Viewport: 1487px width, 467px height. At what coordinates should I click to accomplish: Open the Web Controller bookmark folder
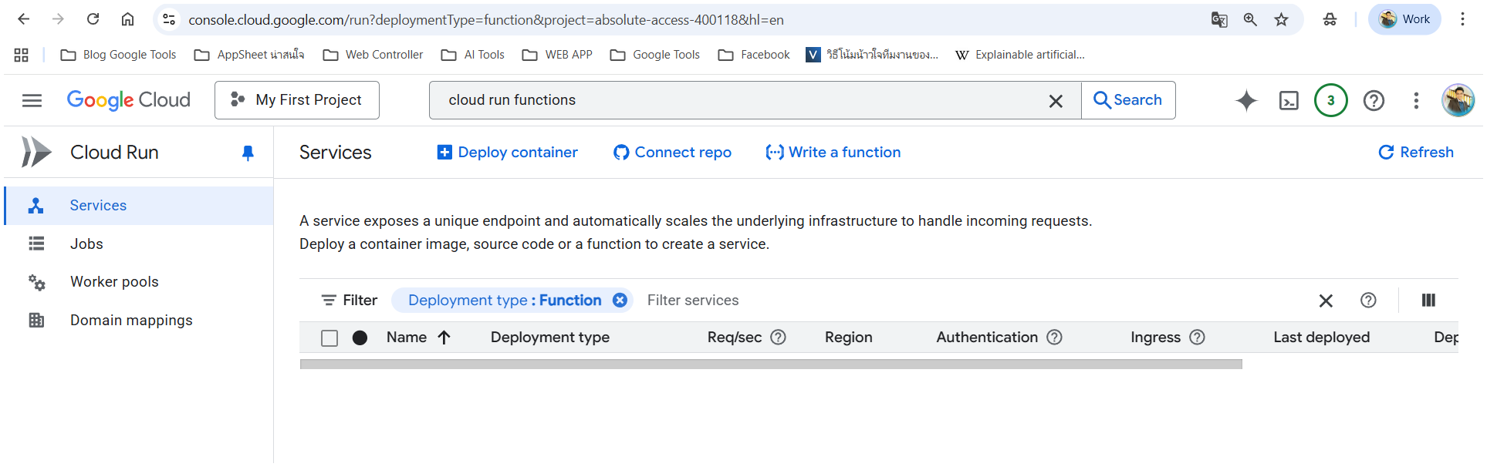pyautogui.click(x=373, y=55)
